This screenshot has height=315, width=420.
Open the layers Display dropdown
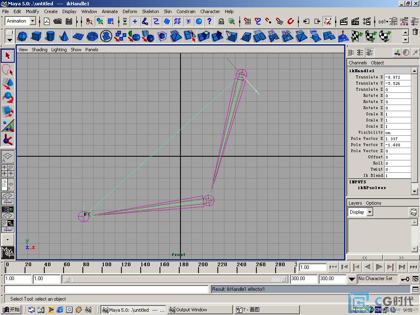(370, 212)
